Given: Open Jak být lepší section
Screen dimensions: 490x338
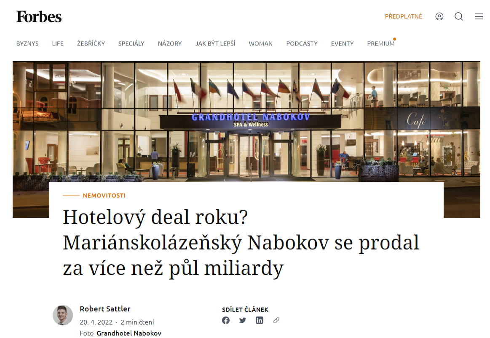Looking at the screenshot, I should pyautogui.click(x=215, y=43).
